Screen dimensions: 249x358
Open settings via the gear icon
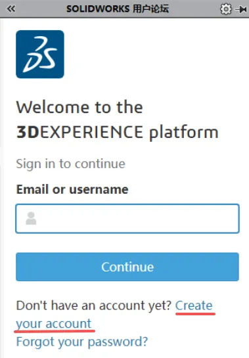tap(225, 9)
